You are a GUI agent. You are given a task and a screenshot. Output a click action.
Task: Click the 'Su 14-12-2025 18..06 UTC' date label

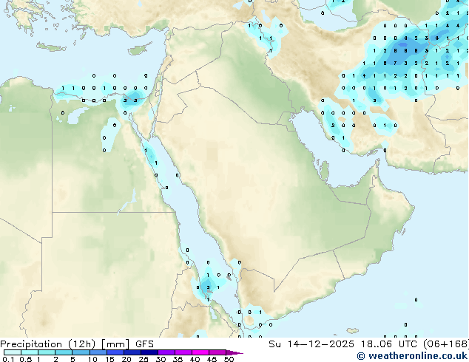pyautogui.click(x=343, y=344)
